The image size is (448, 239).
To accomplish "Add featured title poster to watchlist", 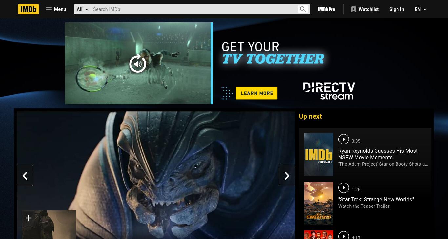I will [29, 218].
